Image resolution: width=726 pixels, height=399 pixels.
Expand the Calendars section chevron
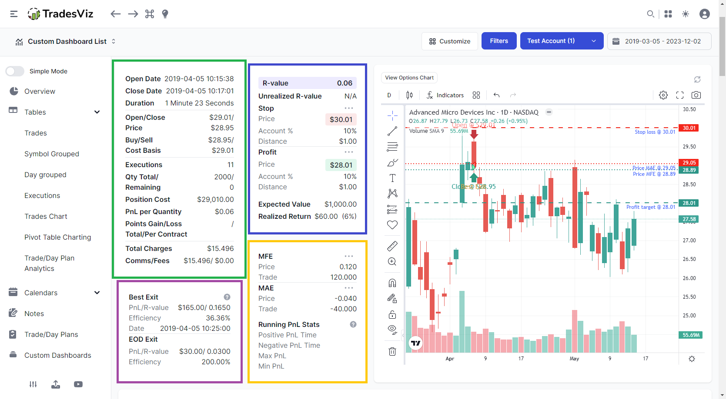[97, 293]
